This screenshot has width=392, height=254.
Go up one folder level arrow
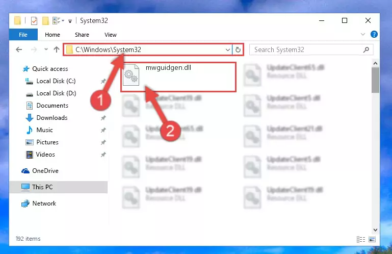click(57, 49)
